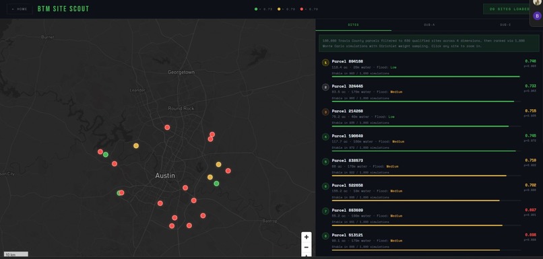Open the top-ranked parcel title in the list
Image resolution: width=543 pixels, height=259 pixels.
click(348, 61)
